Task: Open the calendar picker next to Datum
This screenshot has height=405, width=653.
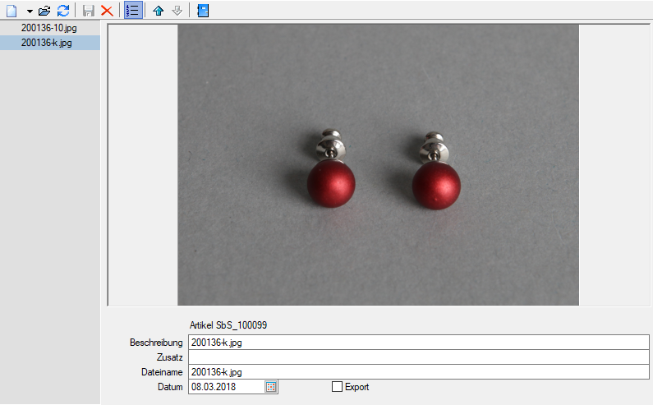Action: point(271,387)
